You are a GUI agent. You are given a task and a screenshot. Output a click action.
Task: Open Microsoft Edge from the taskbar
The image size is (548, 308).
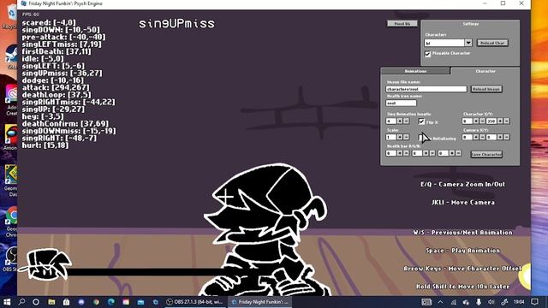point(111,302)
